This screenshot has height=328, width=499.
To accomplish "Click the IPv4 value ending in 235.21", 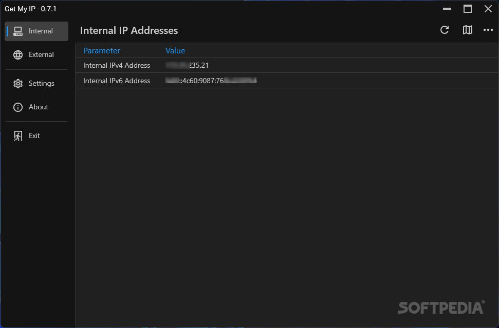I will coord(187,65).
